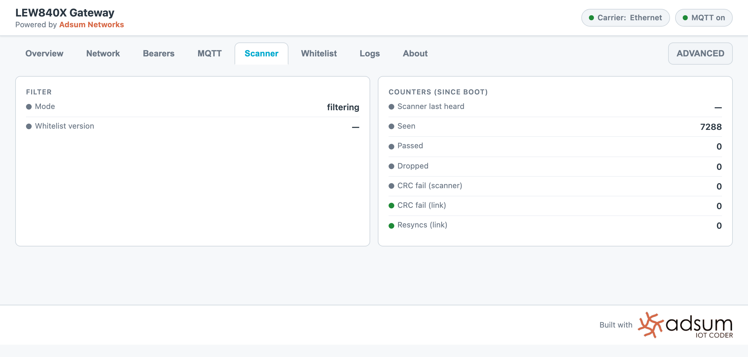Screen dimensions: 748x357
Task: Click the 'CRC fail (scanner)' label
Action: coord(430,186)
